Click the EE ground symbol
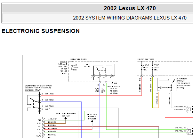The height and width of the screenshot is (138, 193). [112, 83]
